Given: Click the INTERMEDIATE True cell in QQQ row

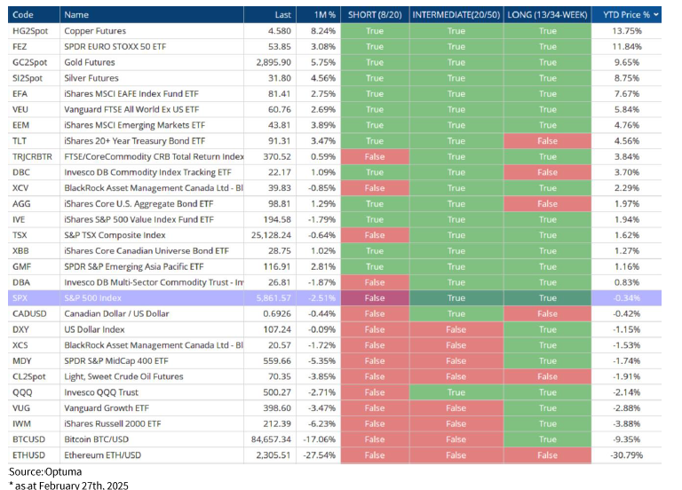Looking at the screenshot, I should pos(456,392).
